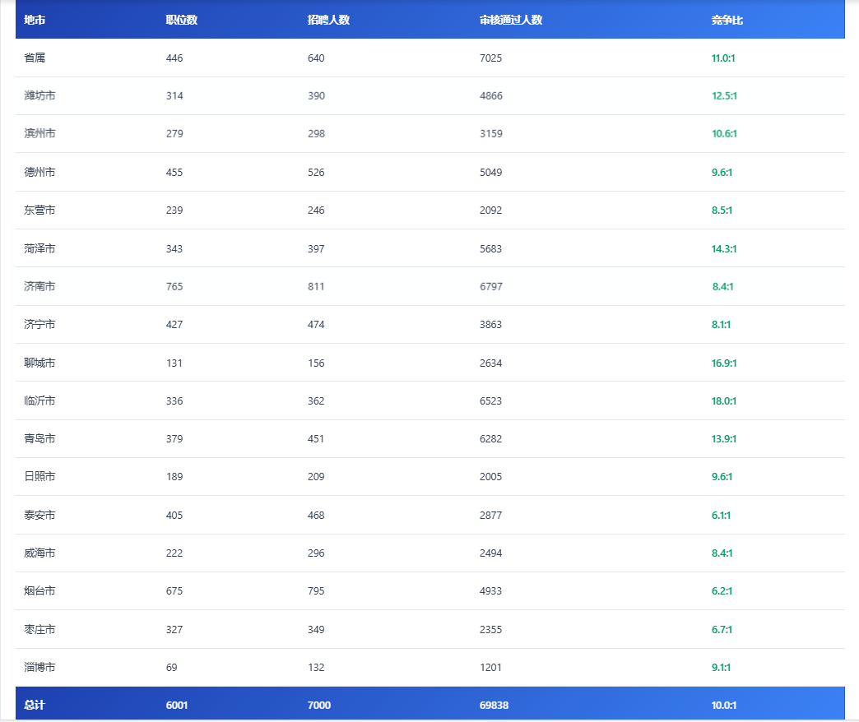Click 潍坊市 in the city column

click(x=39, y=95)
